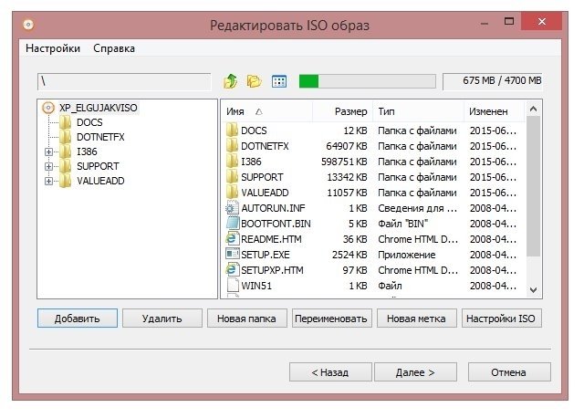Screen dimensions: 584x418
Task: Open Настройки ISO button
Action: click(x=502, y=319)
